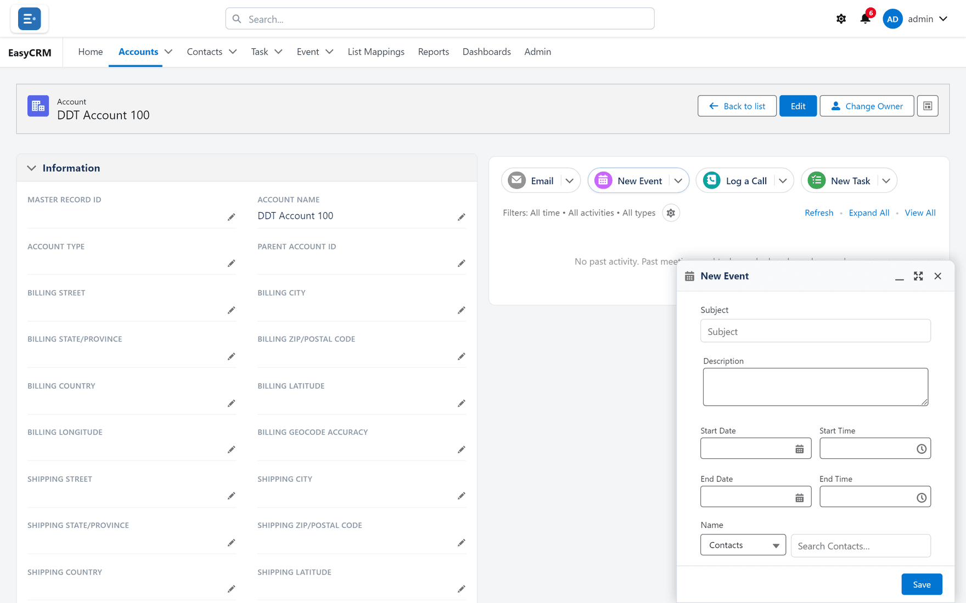Open the Log a Call dropdown arrow
Image resolution: width=966 pixels, height=603 pixels.
783,181
